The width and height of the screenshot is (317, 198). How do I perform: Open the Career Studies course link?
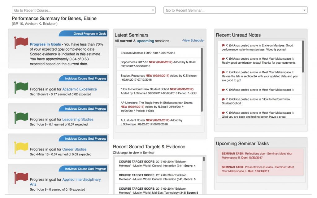[x=74, y=149]
